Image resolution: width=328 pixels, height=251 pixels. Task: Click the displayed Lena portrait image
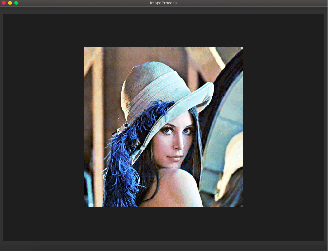163,127
